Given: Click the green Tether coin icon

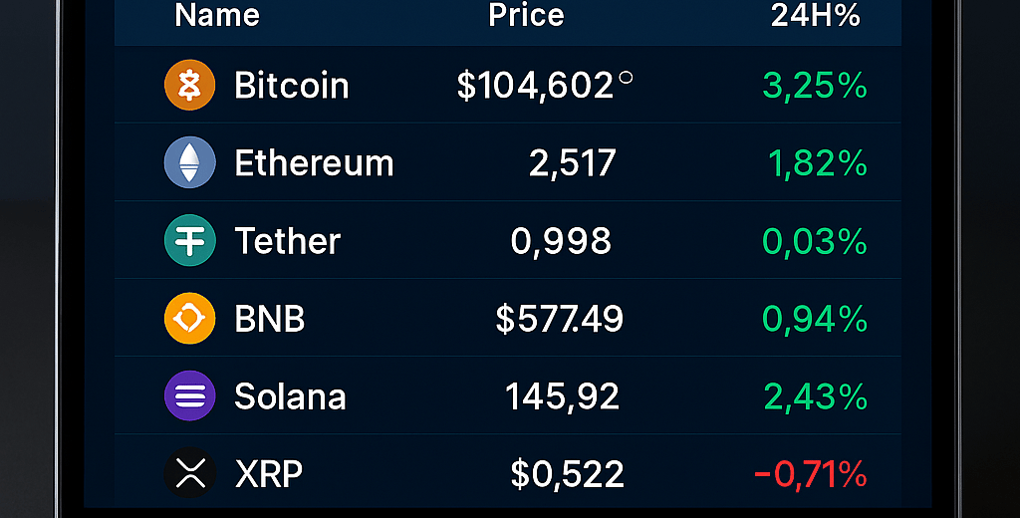Looking at the screenshot, I should [x=190, y=240].
